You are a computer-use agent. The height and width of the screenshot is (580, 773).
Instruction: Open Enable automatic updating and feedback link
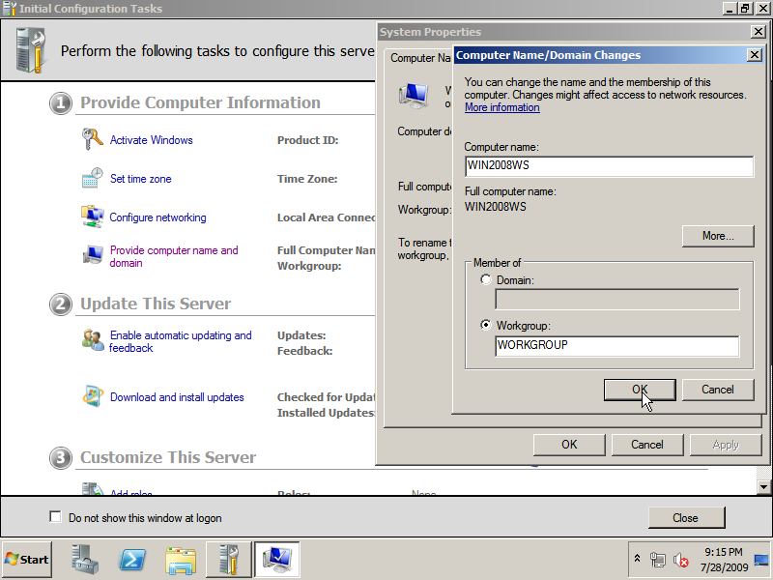[181, 341]
